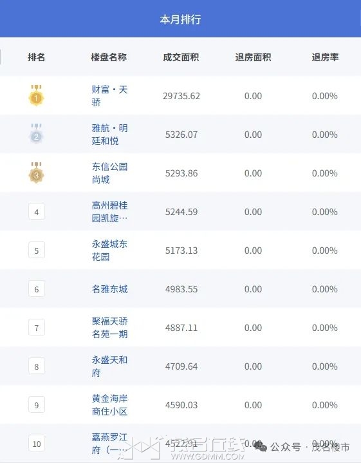361x463 pixels.
Task: Click the gold rank 1 medal icon
Action: pos(36,95)
